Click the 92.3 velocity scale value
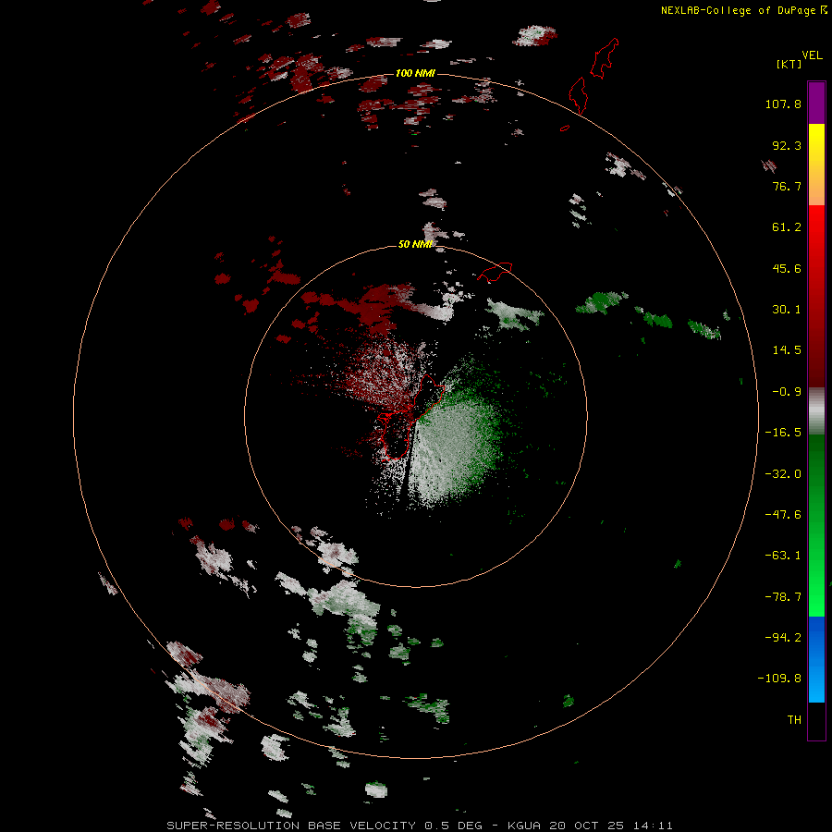 coord(787,145)
